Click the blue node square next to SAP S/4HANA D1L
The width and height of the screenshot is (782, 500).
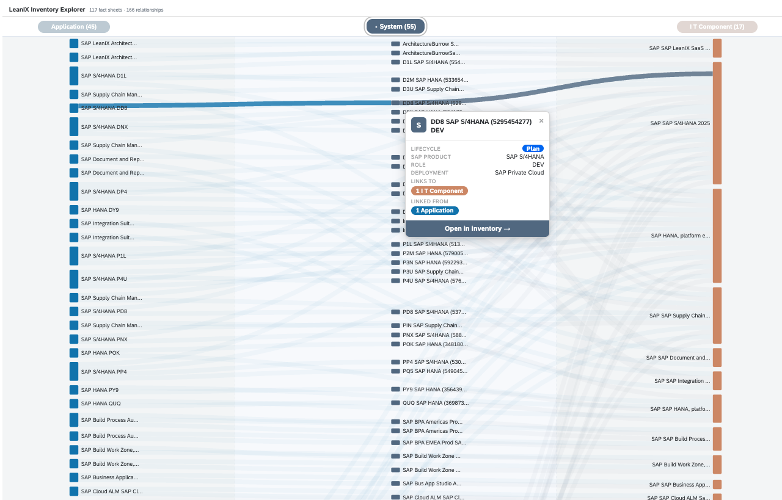point(74,76)
